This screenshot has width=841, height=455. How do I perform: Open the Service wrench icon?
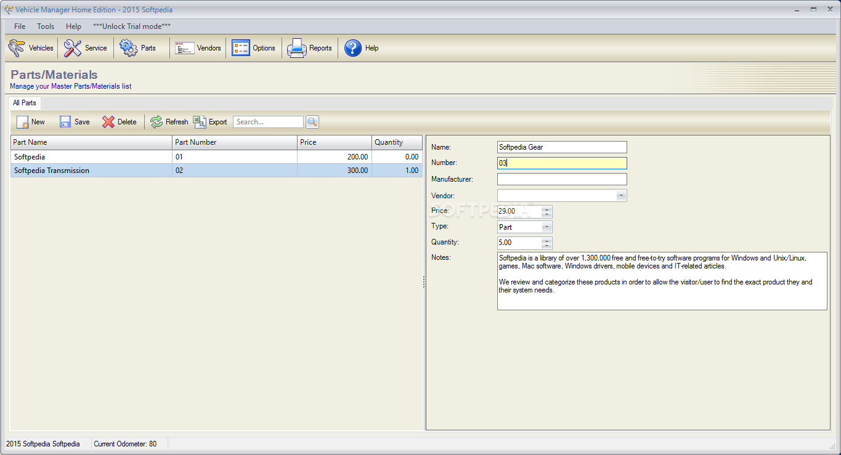[73, 48]
